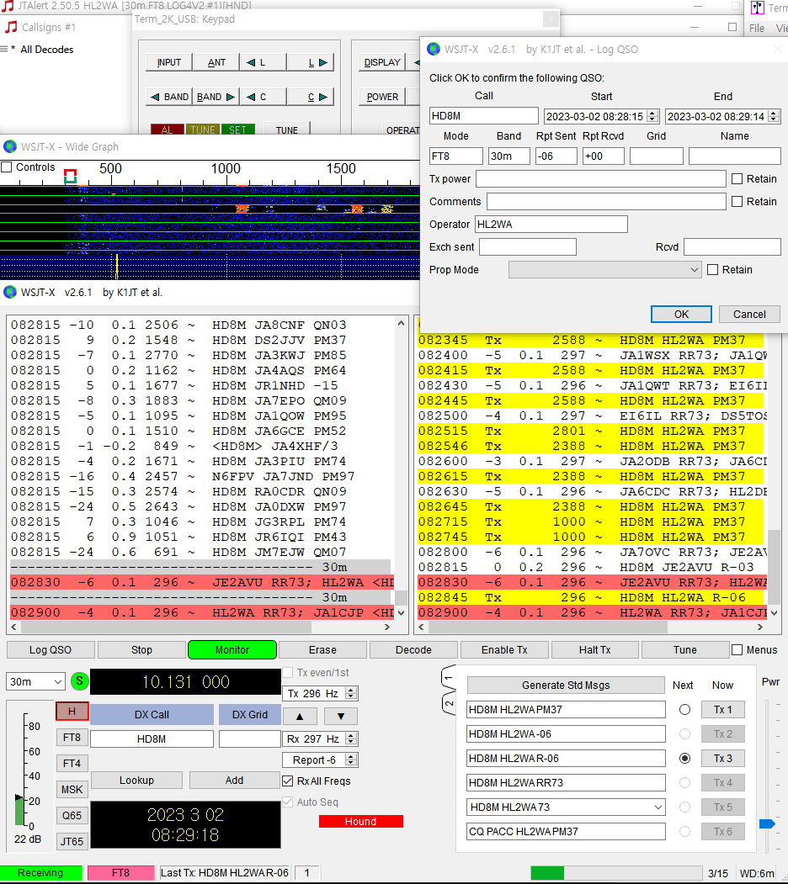This screenshot has height=884, width=788.
Task: Click OK to confirm the QSO log
Action: tap(681, 314)
